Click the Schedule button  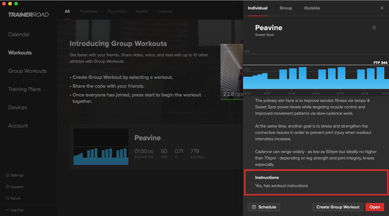264,207
